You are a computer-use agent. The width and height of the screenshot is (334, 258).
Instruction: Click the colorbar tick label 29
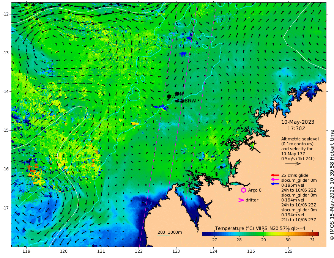coord(263,240)
